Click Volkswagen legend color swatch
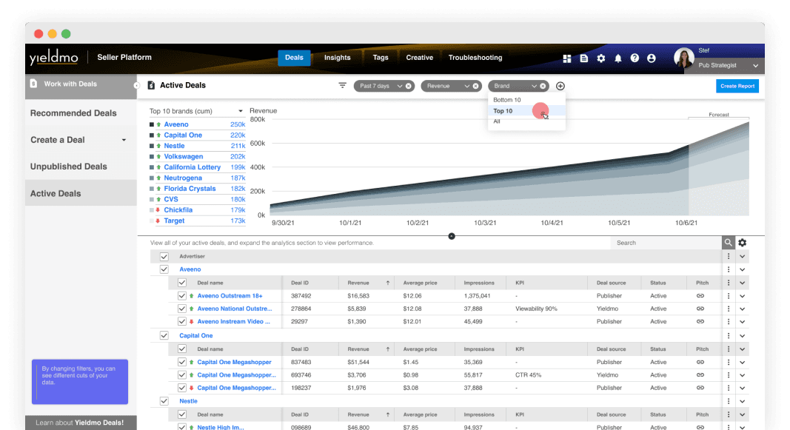Image resolution: width=790 pixels, height=430 pixels. click(152, 157)
